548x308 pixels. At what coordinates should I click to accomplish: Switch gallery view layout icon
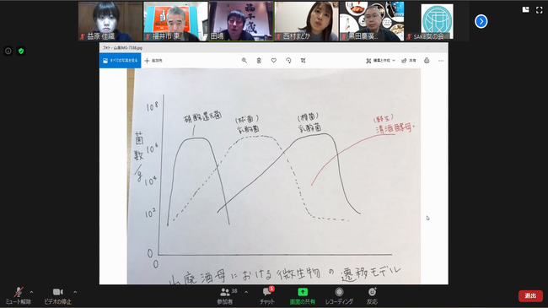pos(525,10)
